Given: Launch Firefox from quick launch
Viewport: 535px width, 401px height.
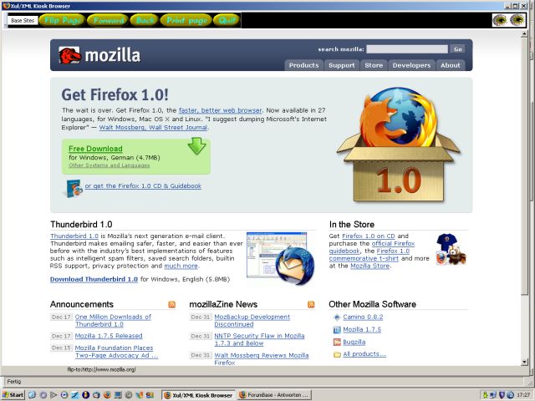Looking at the screenshot, I should 107,395.
